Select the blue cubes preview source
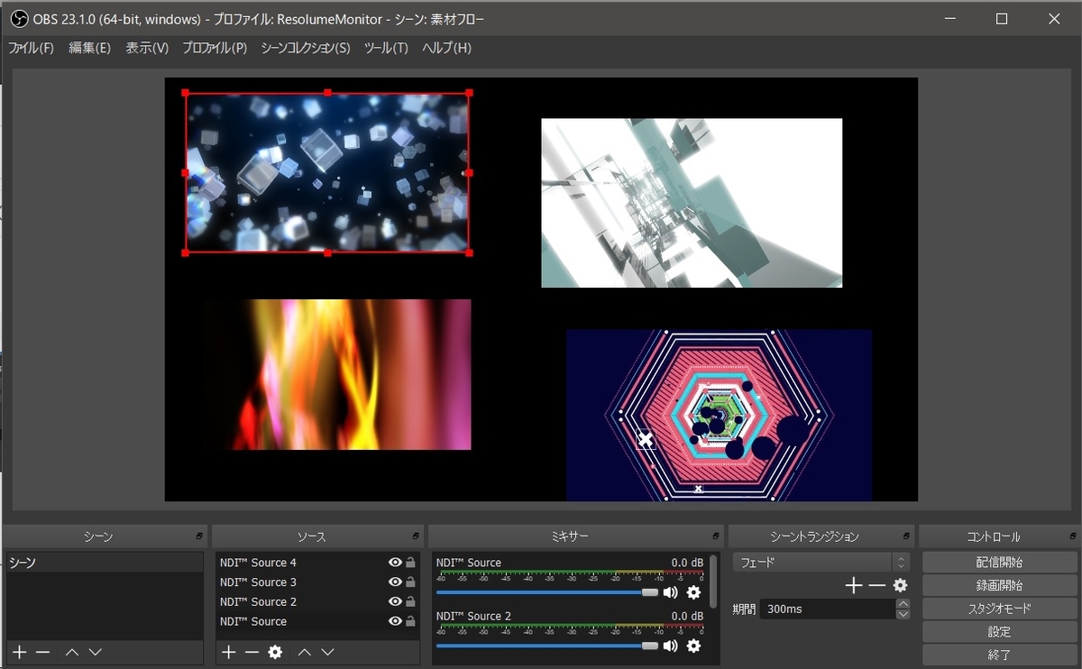1082x669 pixels. (x=327, y=172)
